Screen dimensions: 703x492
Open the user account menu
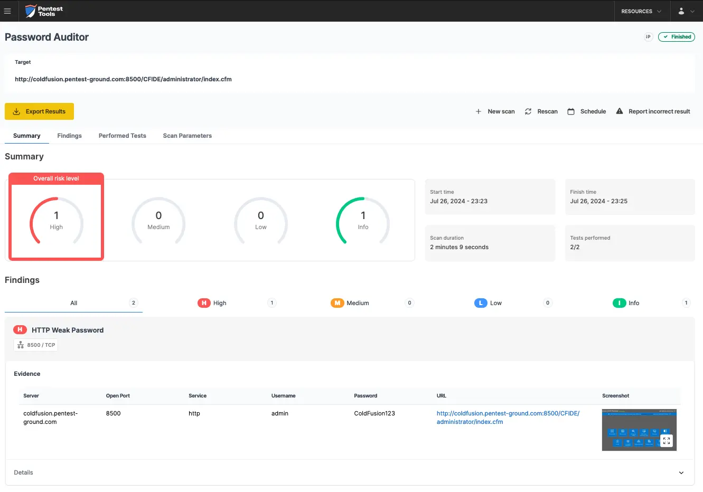click(686, 11)
